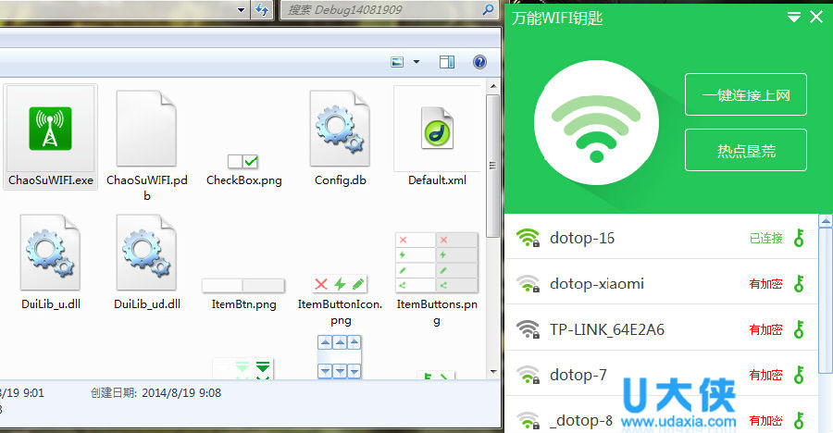Click the 有加密 label of dotop-xiaomi
Image resolution: width=833 pixels, height=433 pixels.
coord(766,284)
